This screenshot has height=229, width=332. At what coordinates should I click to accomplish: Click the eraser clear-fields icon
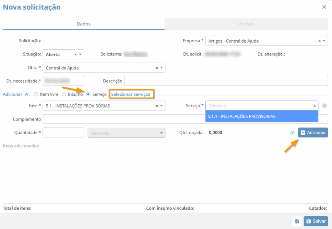click(292, 133)
